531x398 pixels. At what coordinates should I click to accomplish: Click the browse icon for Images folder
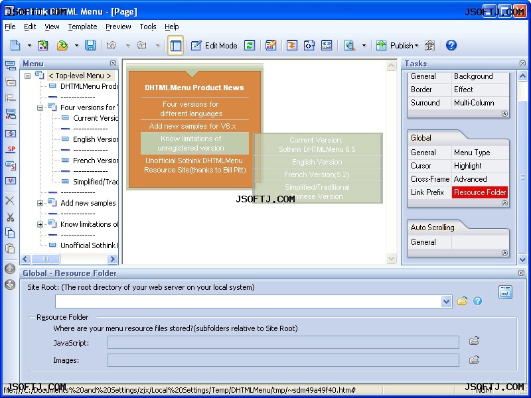474,360
